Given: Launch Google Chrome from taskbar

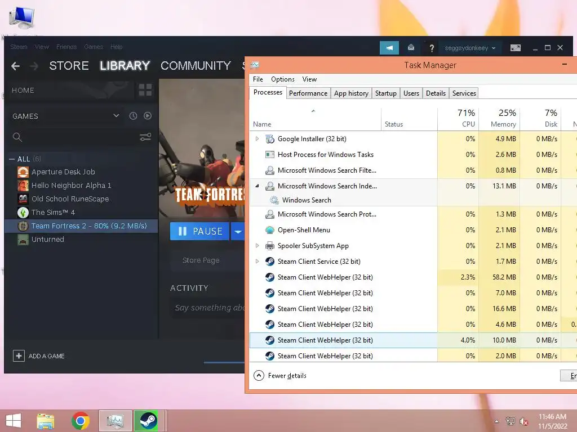Looking at the screenshot, I should (80, 421).
